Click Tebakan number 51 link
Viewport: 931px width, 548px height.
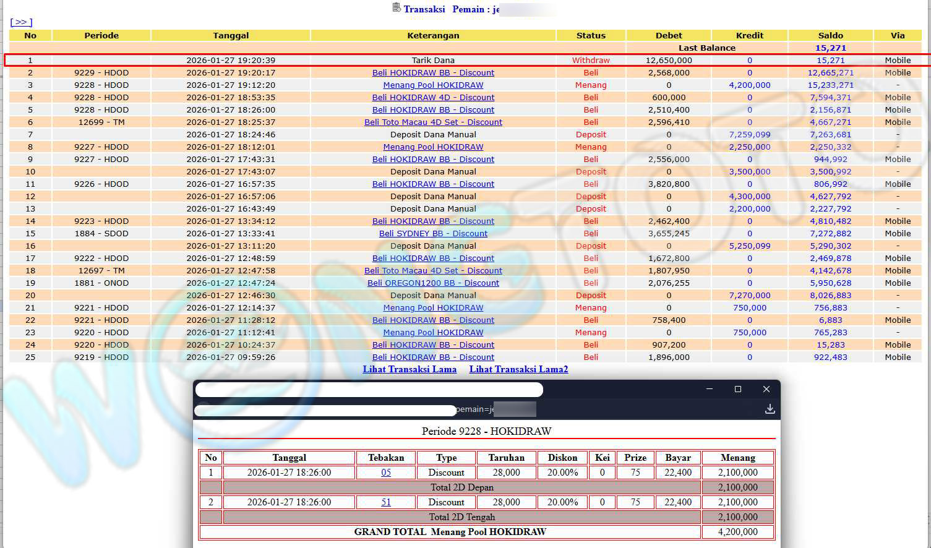click(386, 502)
